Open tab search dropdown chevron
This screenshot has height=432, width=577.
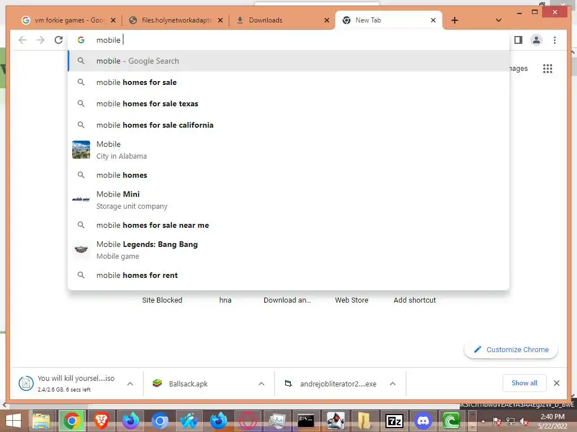(498, 20)
